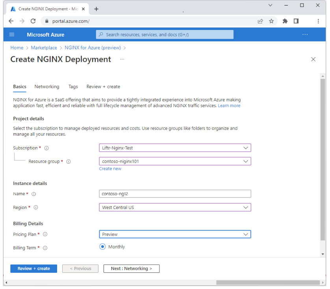Open the Azure portal hamburger menu
Image resolution: width=330 pixels, height=289 pixels.
click(x=11, y=34)
